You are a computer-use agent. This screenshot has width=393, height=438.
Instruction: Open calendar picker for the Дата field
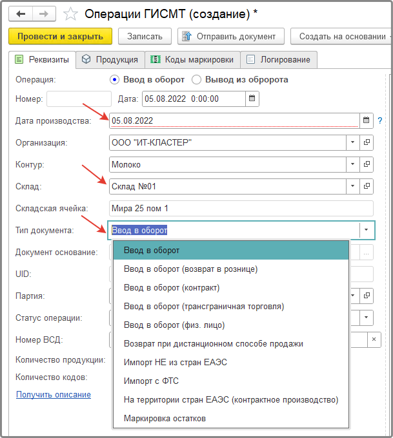[252, 99]
